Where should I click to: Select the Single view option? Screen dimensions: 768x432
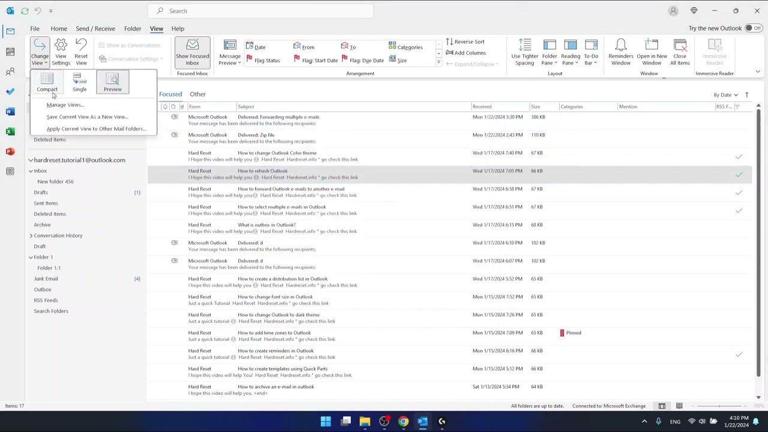pos(79,82)
